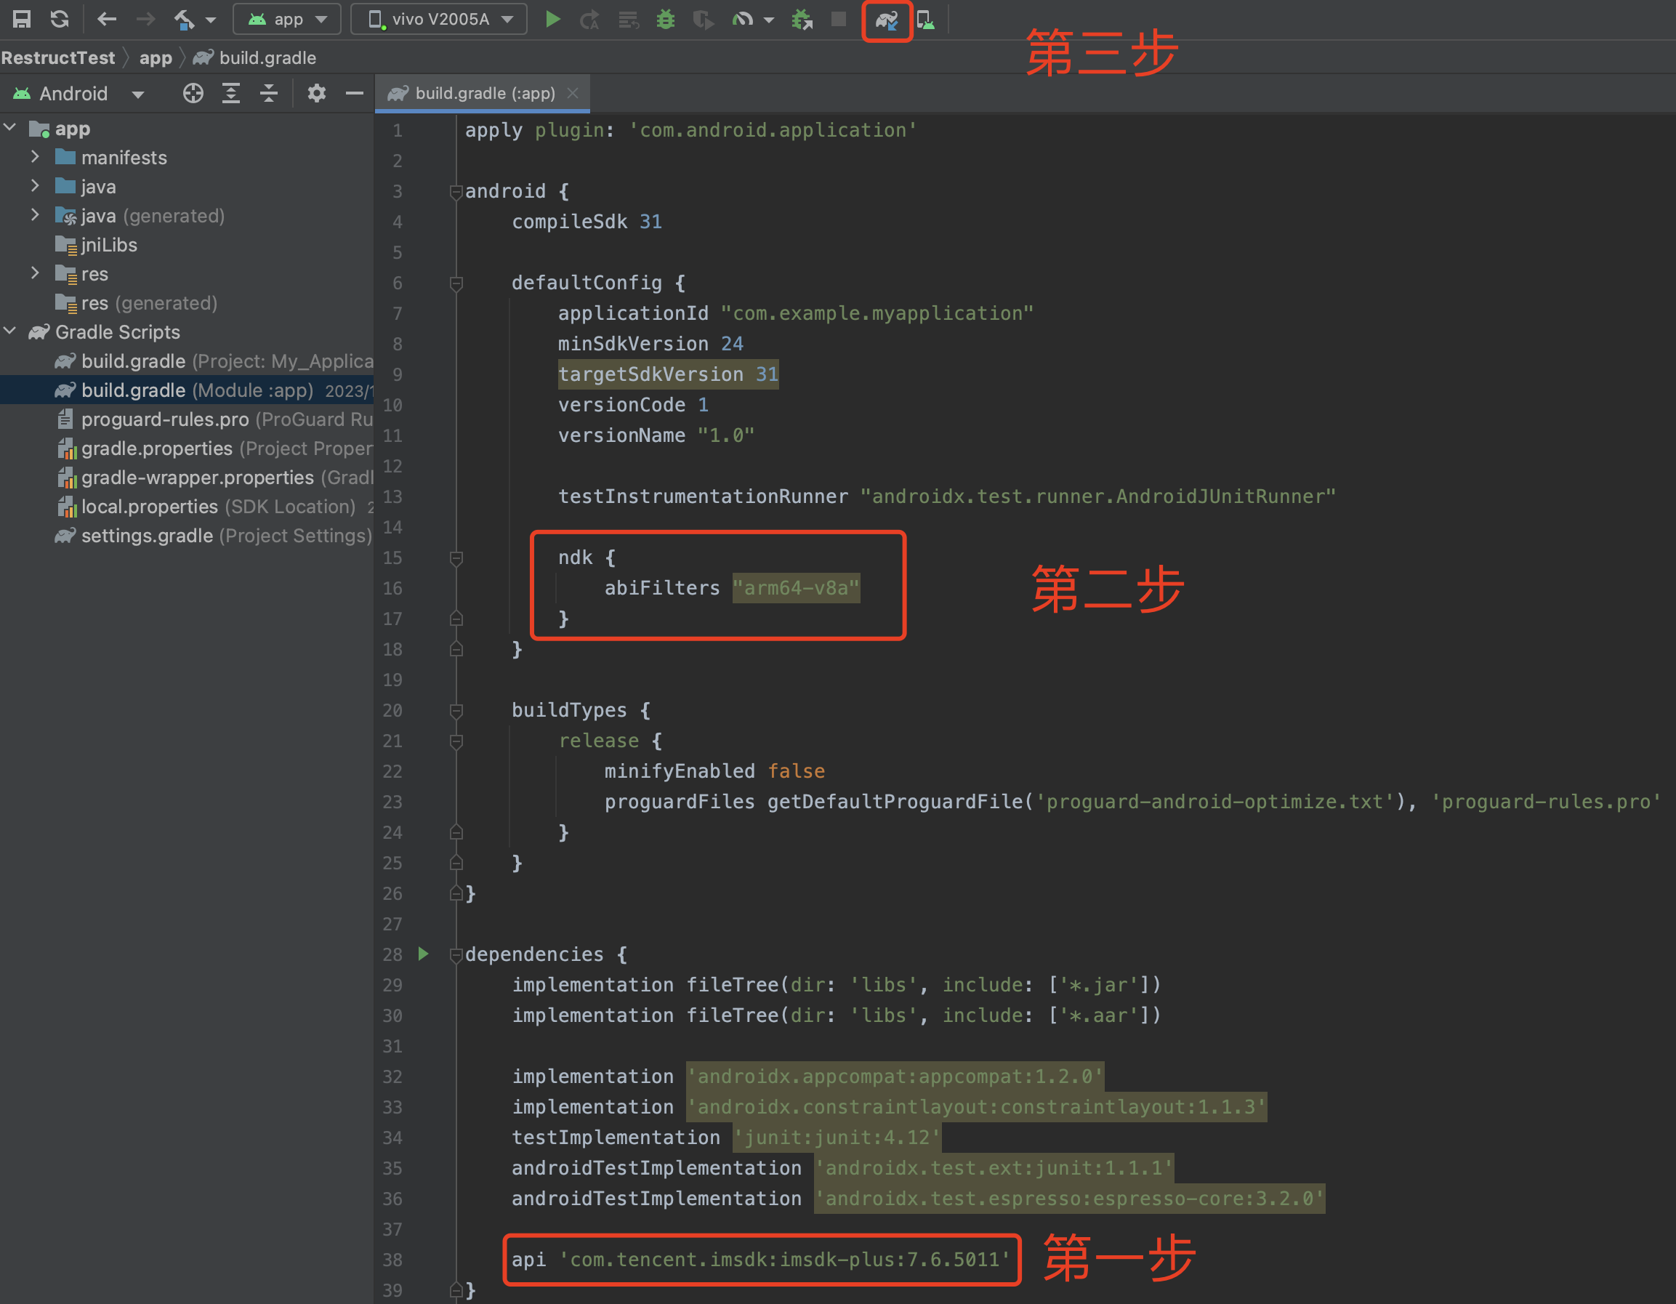The image size is (1676, 1304).
Task: Click the Save All floppy icon
Action: [22, 19]
